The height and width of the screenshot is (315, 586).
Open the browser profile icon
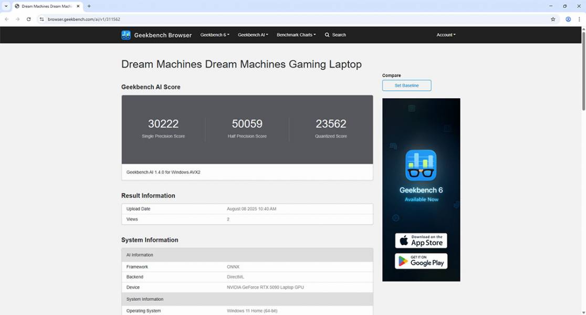[568, 19]
